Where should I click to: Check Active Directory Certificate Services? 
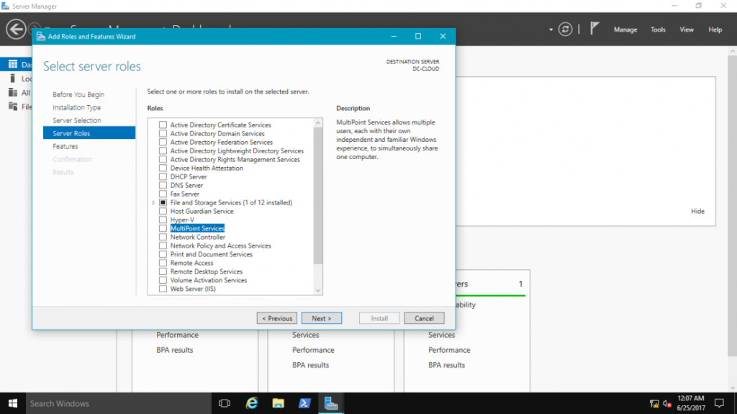pyautogui.click(x=163, y=125)
